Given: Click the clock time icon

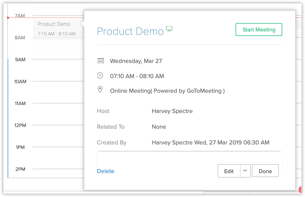Looking at the screenshot, I should (x=100, y=76).
